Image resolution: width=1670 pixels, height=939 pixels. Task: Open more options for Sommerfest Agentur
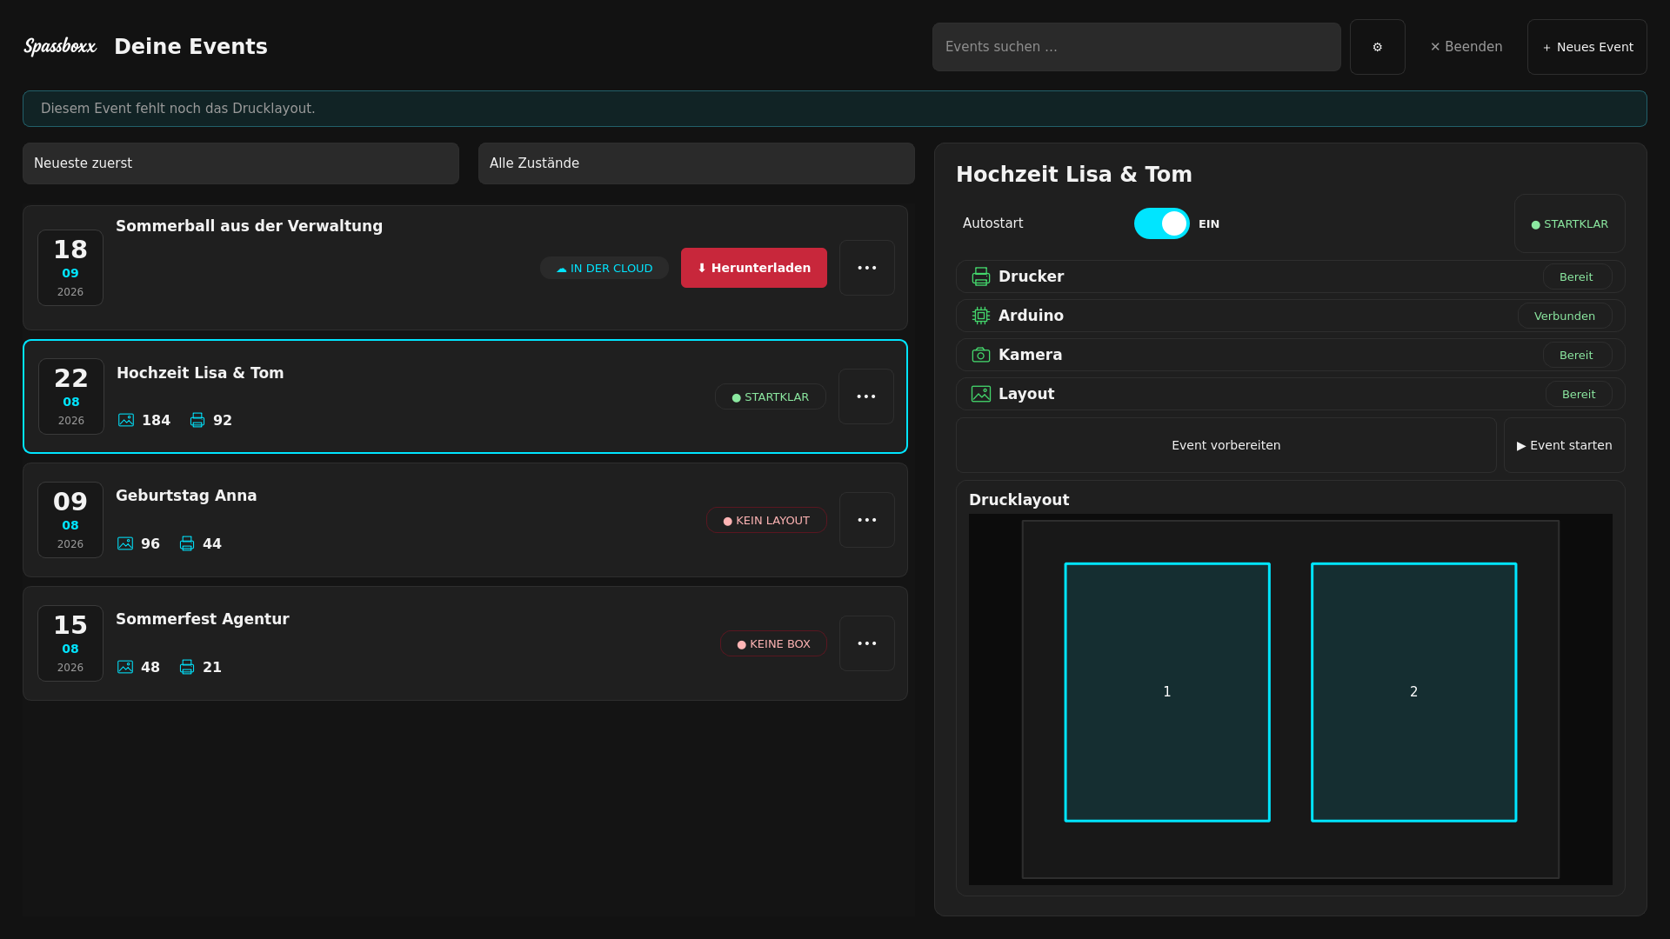pos(866,643)
